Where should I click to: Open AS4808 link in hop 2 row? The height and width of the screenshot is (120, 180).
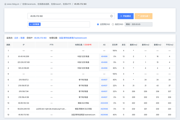104,56
